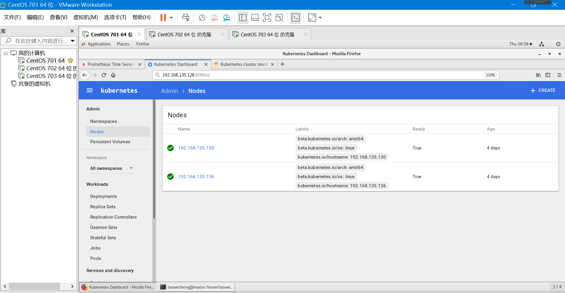Close the CentOS 702 VM tab
This screenshot has width=565, height=293.
click(222, 34)
